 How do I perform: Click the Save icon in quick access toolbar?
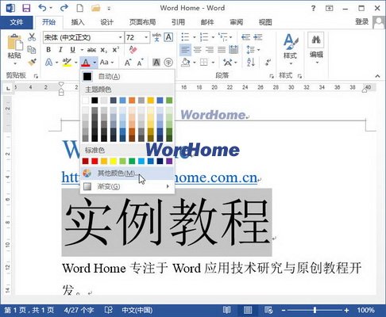tap(26, 8)
